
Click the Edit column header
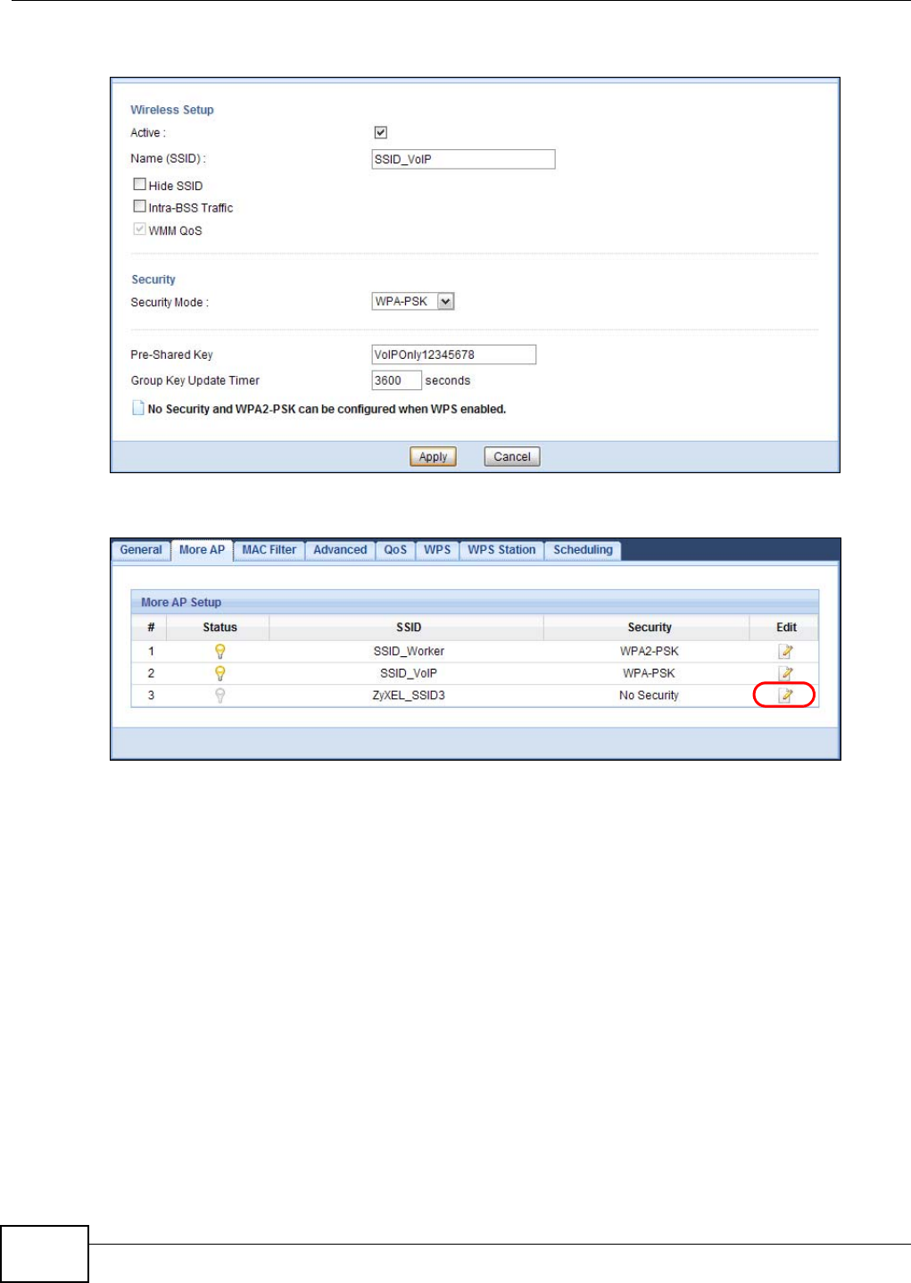click(786, 628)
